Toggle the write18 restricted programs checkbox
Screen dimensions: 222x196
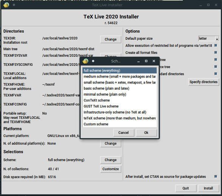tap(216, 45)
